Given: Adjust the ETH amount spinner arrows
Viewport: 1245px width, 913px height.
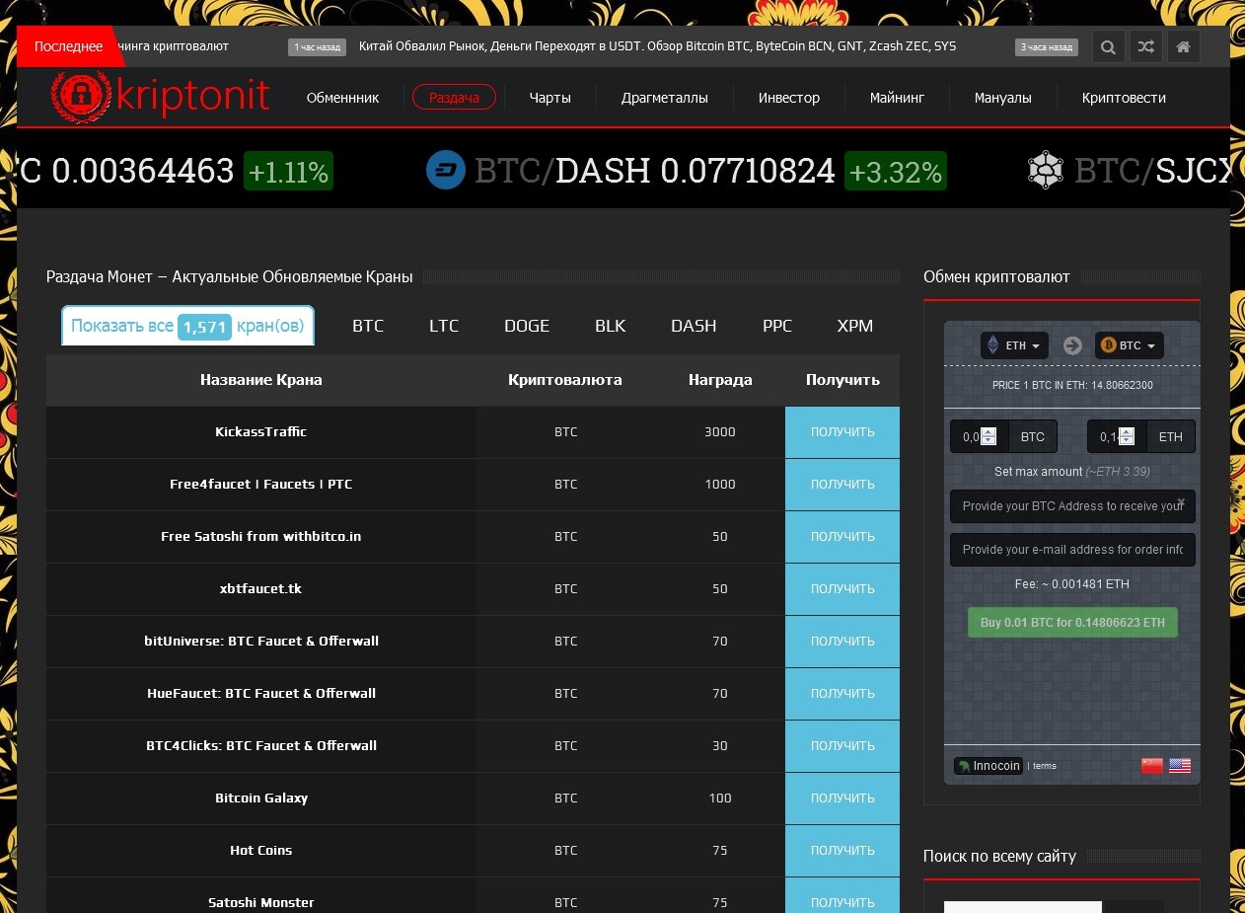Looking at the screenshot, I should pos(1127,436).
